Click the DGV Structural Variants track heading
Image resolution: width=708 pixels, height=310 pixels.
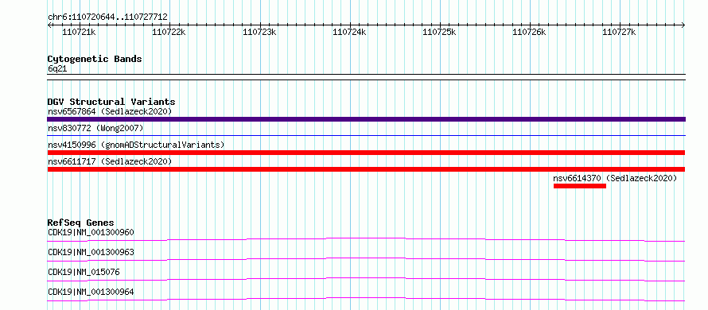click(x=111, y=102)
